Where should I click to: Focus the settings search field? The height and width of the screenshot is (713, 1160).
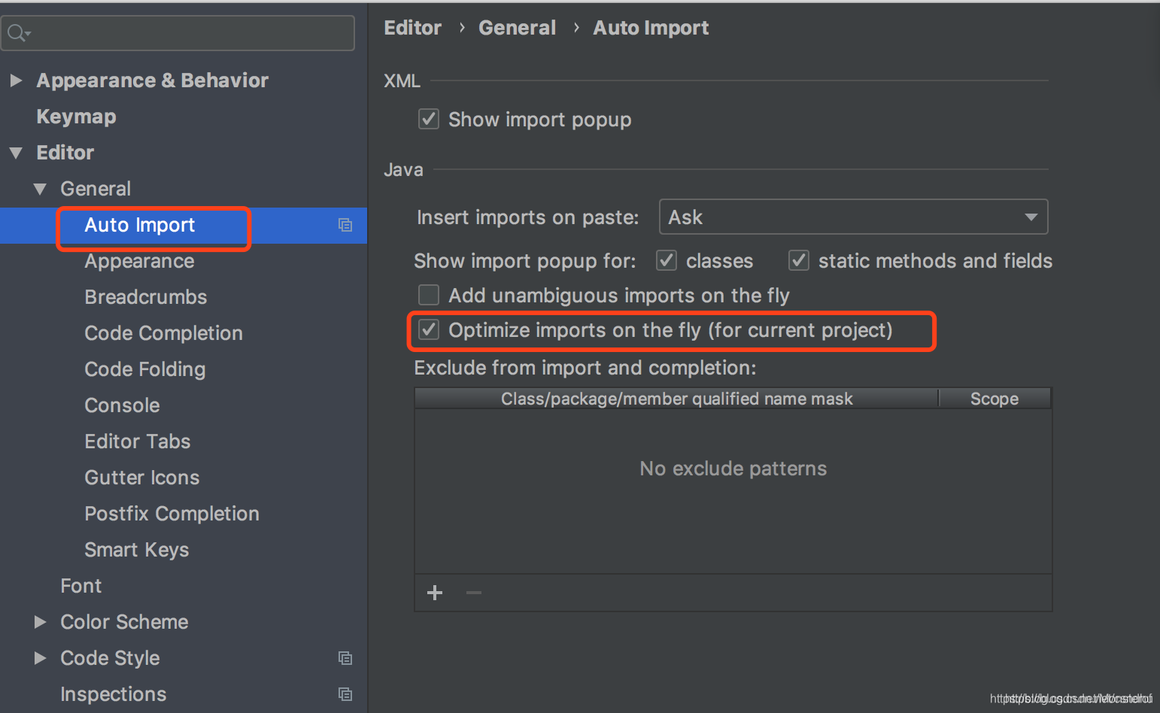178,33
